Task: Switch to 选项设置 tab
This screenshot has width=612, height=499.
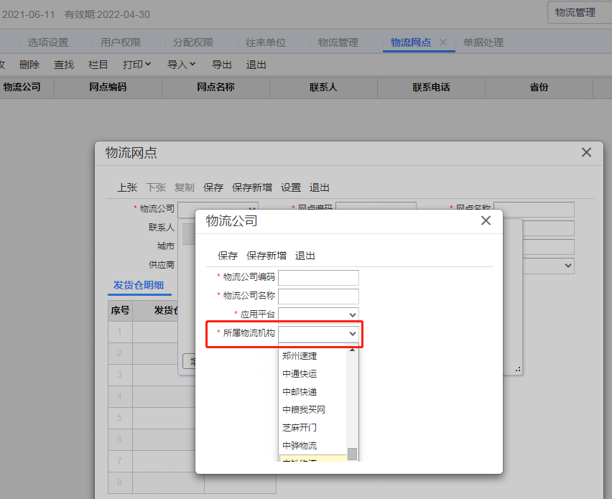Action: pos(47,42)
